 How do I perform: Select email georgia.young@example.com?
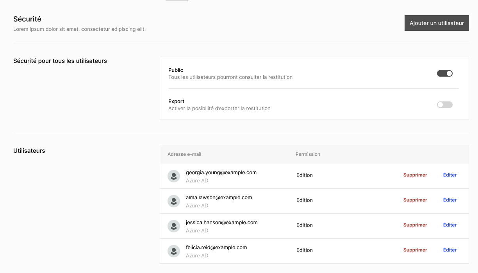pyautogui.click(x=221, y=173)
